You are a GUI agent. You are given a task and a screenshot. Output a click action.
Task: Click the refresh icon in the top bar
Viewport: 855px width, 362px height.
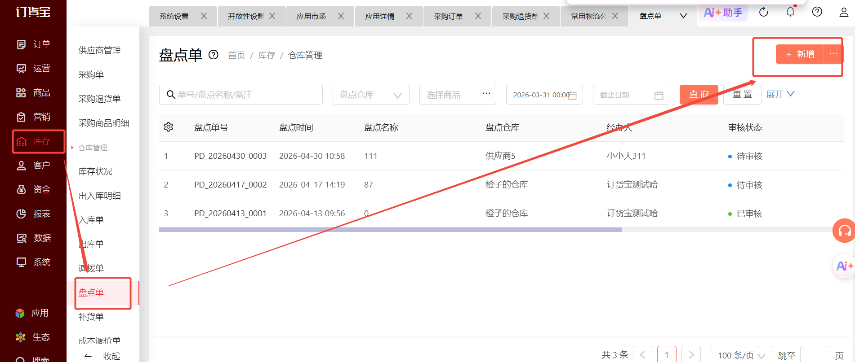[x=764, y=12]
